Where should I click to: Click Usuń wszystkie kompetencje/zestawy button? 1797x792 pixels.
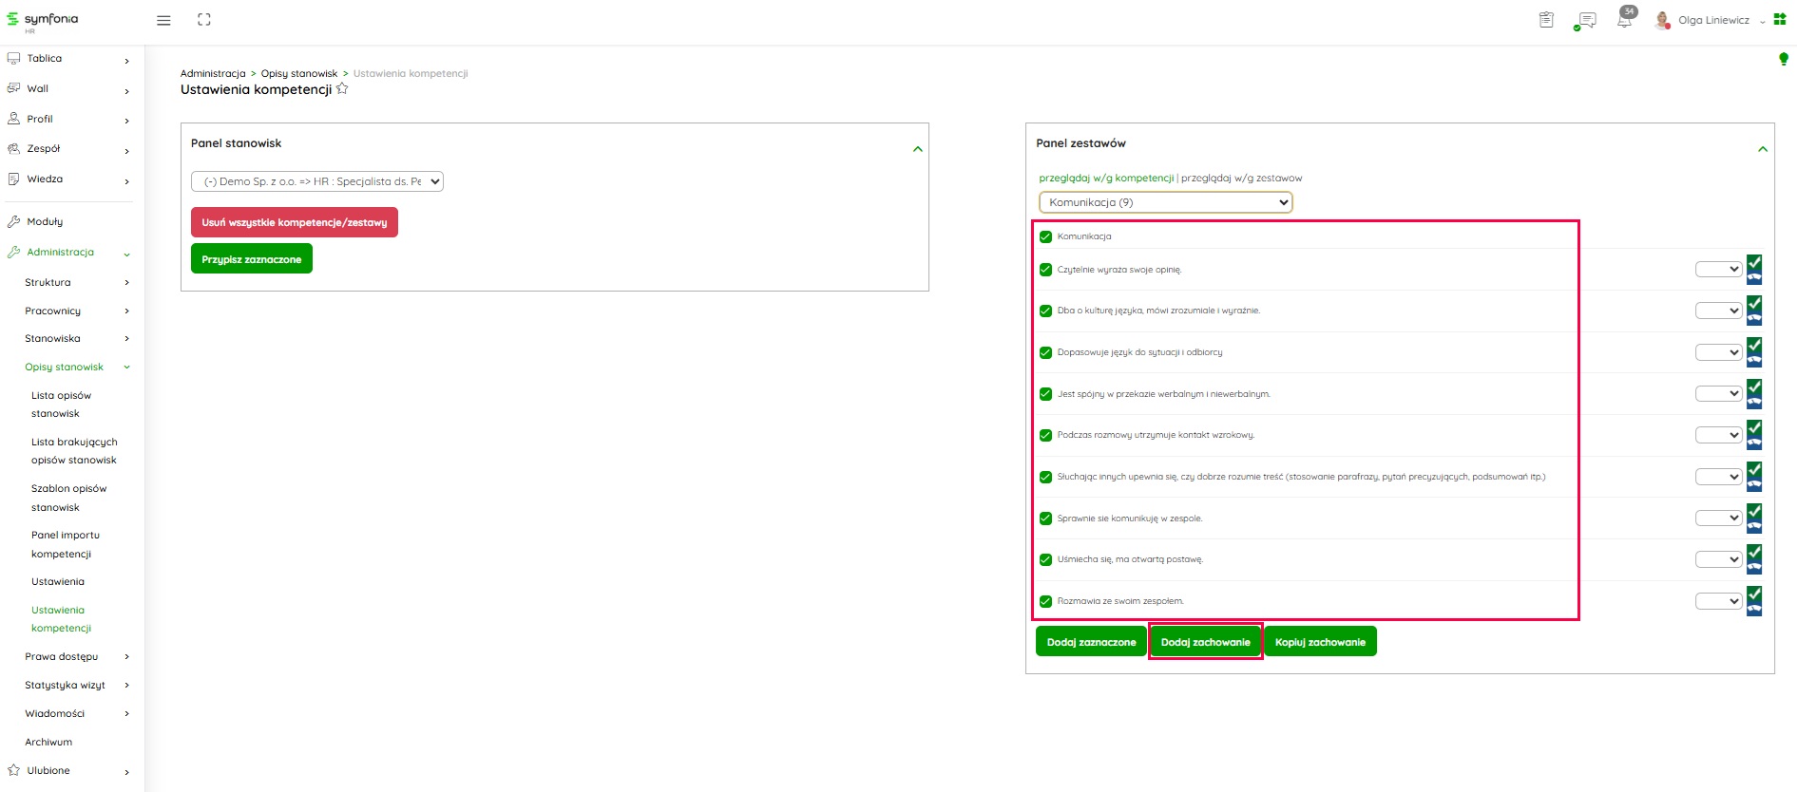coord(294,222)
